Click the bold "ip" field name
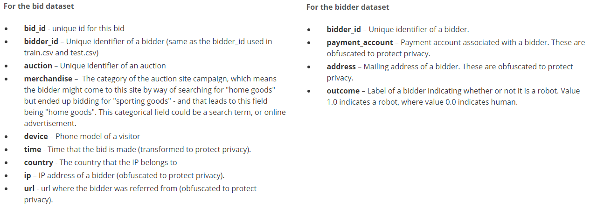The image size is (597, 220). (x=28, y=175)
